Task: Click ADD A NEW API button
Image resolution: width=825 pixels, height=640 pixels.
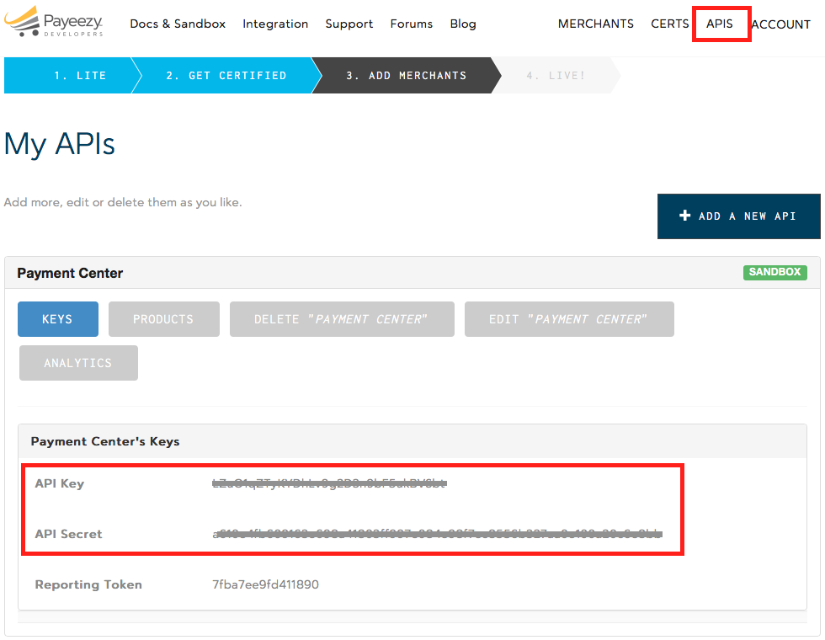Action: [x=739, y=216]
